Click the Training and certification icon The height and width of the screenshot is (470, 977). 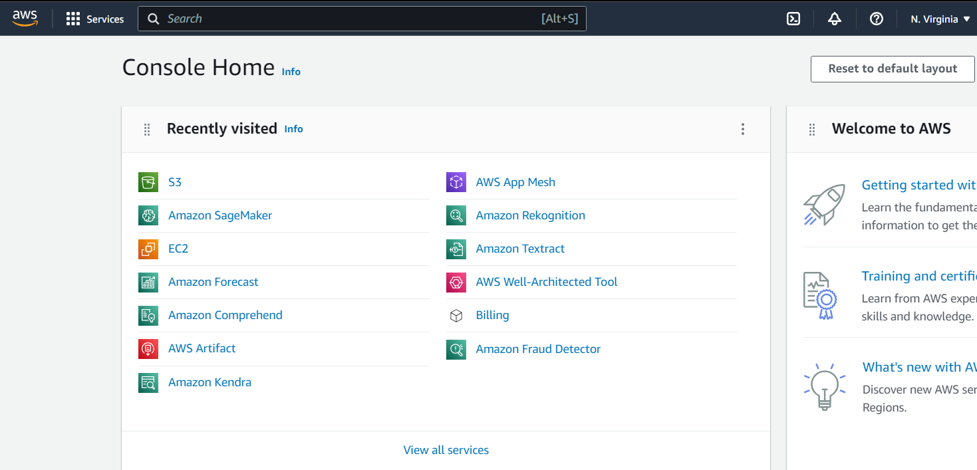tap(819, 296)
